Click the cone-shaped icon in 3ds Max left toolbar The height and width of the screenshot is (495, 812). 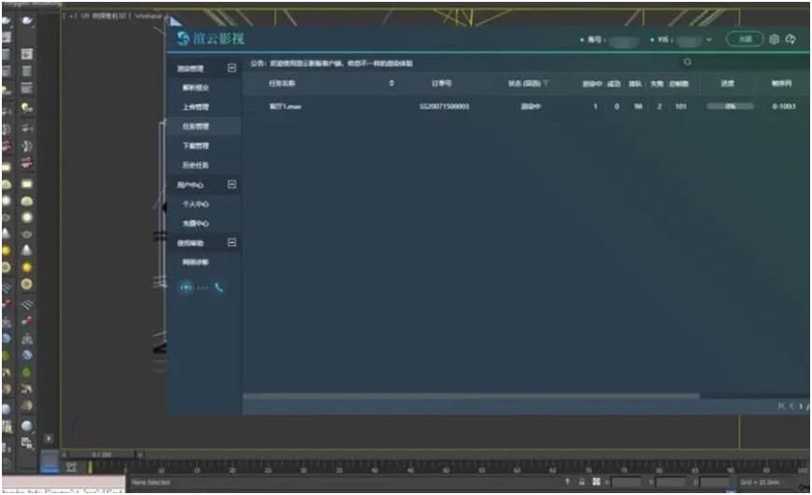tap(27, 250)
